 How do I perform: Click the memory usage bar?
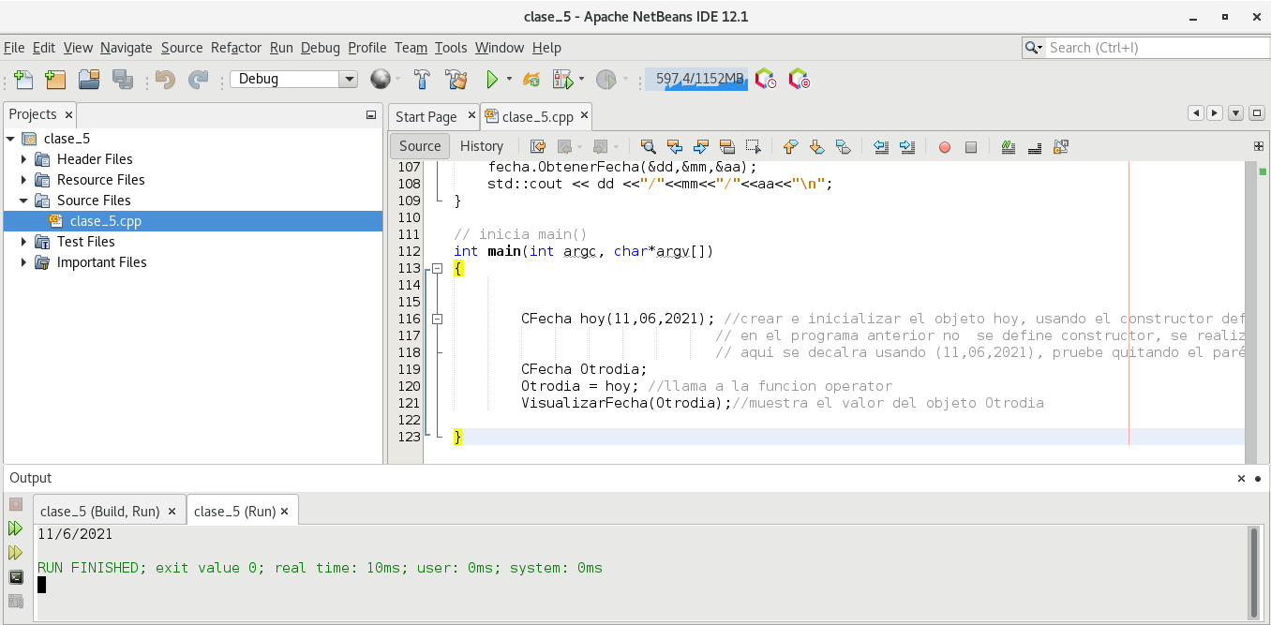pos(695,80)
